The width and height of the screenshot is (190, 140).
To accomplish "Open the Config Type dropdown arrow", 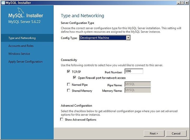I will 128,38.
